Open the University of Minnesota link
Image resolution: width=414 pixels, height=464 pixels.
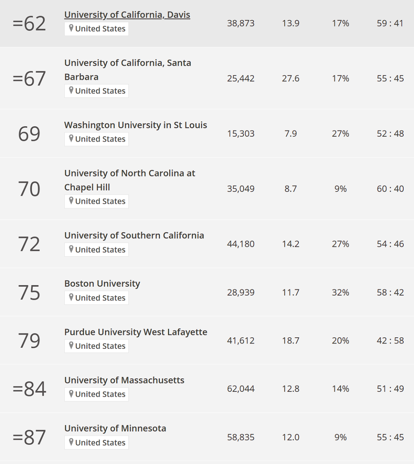tap(115, 428)
